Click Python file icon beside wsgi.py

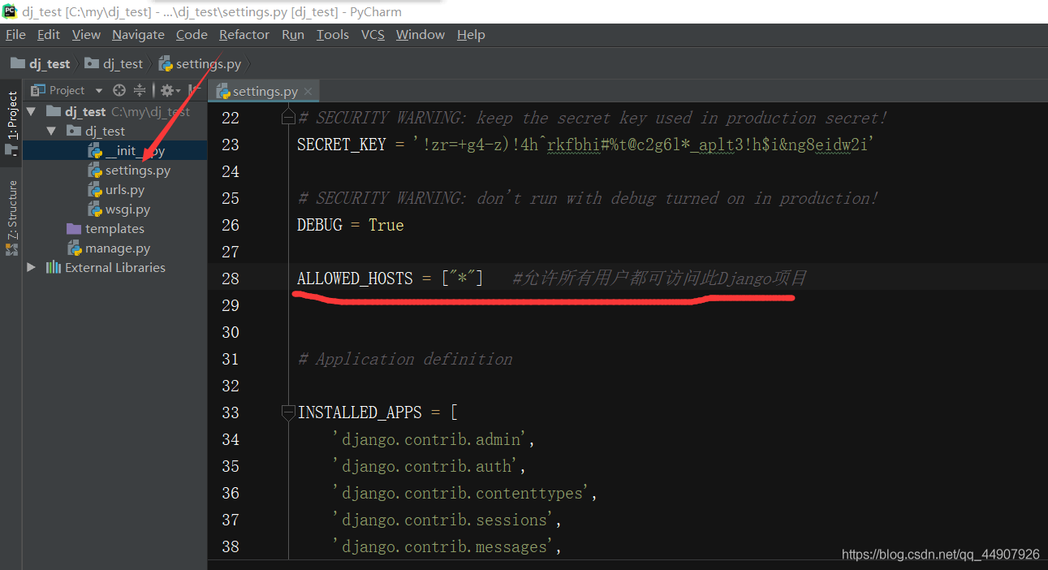[94, 209]
